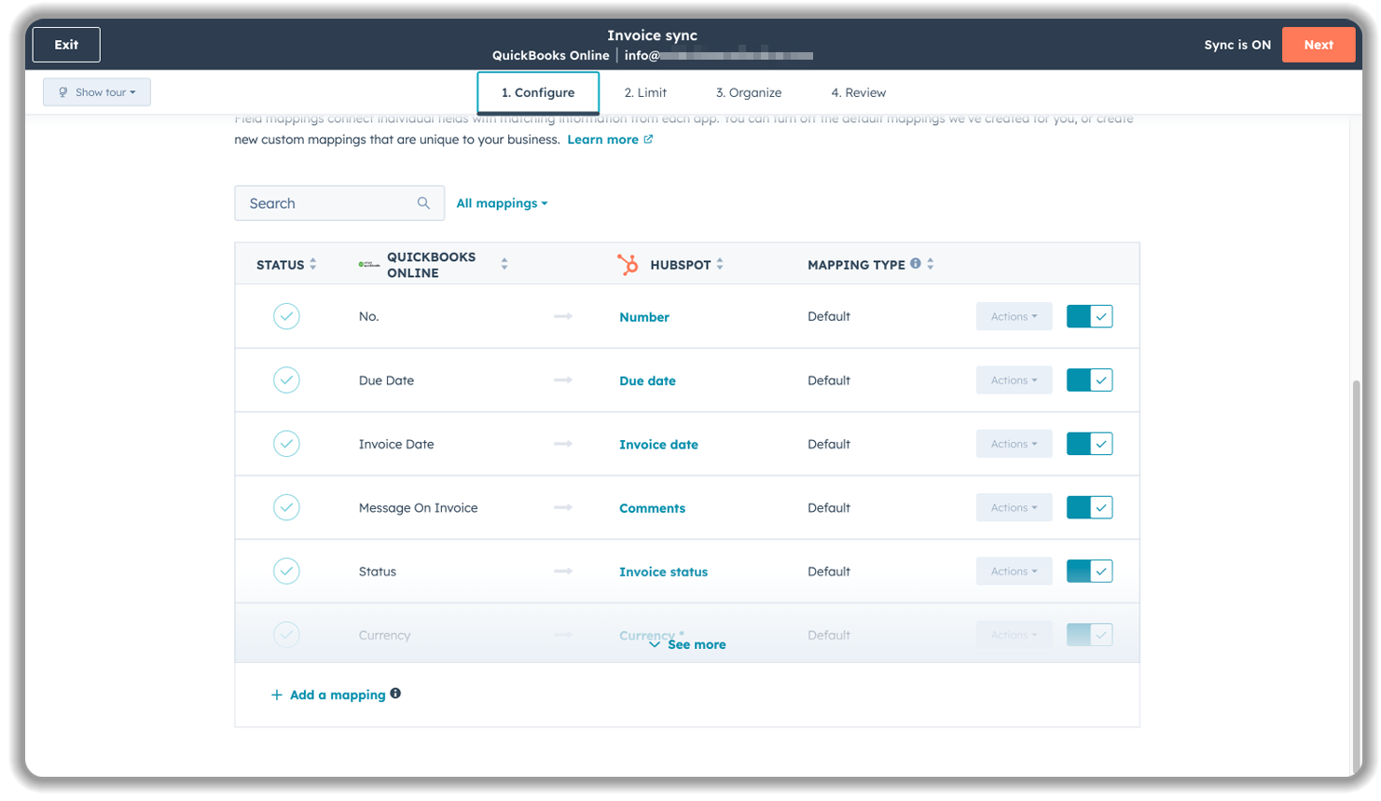Open the Invoice status HubSpot property link
The height and width of the screenshot is (801, 1381).
click(663, 573)
